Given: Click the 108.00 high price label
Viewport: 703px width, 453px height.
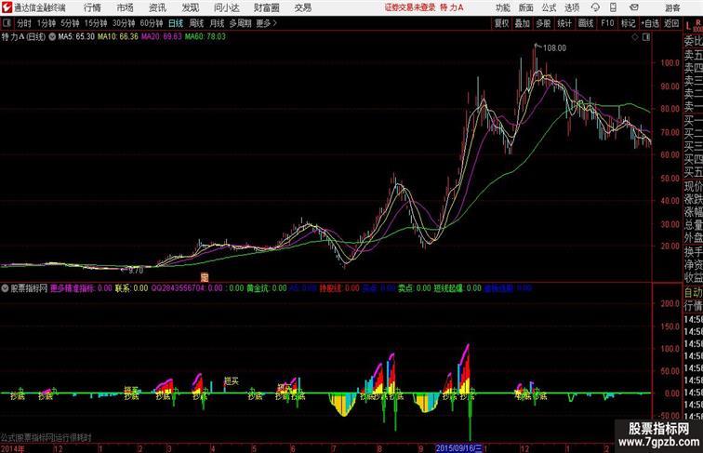Looking at the screenshot, I should (x=554, y=48).
